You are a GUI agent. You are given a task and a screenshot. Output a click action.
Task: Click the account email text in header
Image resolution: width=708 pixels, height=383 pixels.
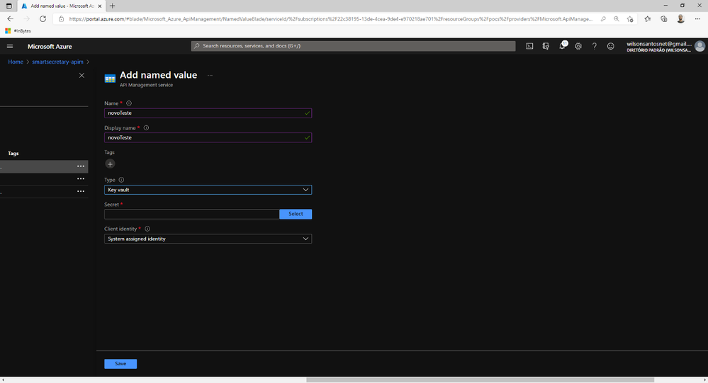tap(659, 44)
